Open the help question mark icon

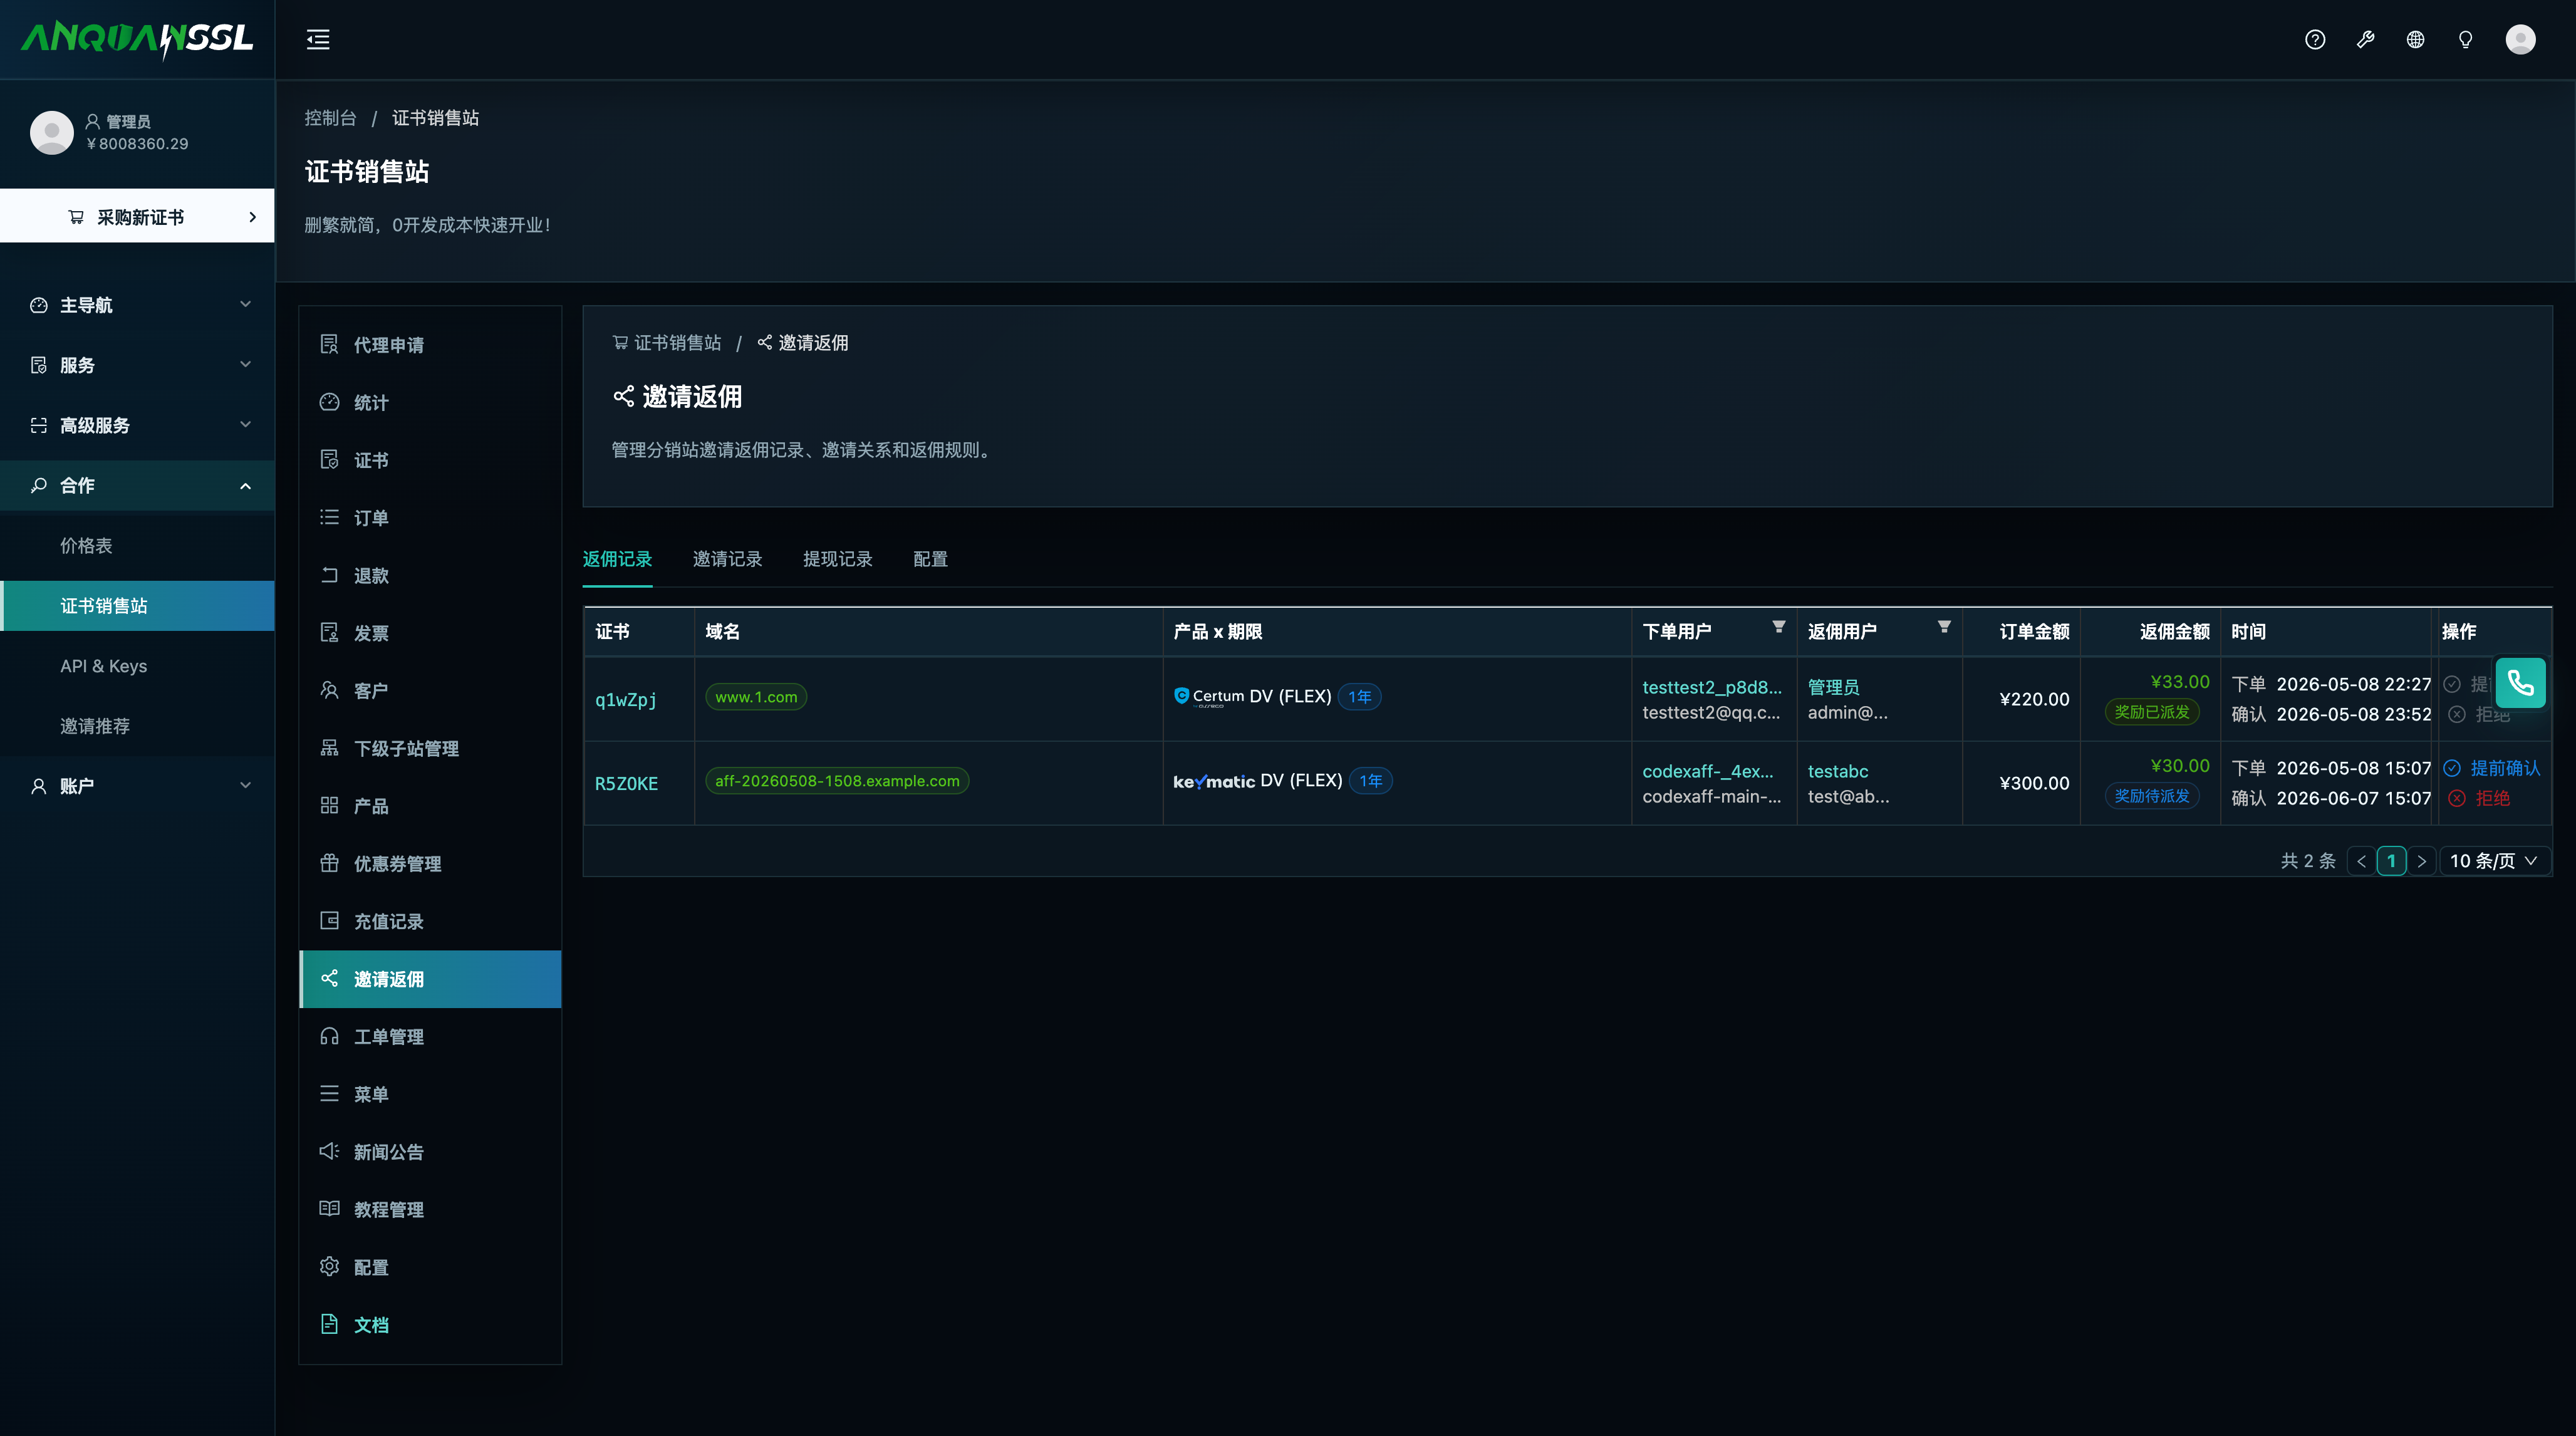pyautogui.click(x=2315, y=40)
